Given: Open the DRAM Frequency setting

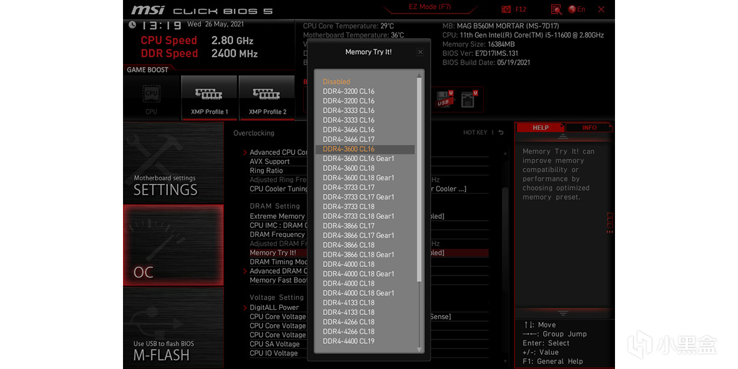Looking at the screenshot, I should coord(277,235).
